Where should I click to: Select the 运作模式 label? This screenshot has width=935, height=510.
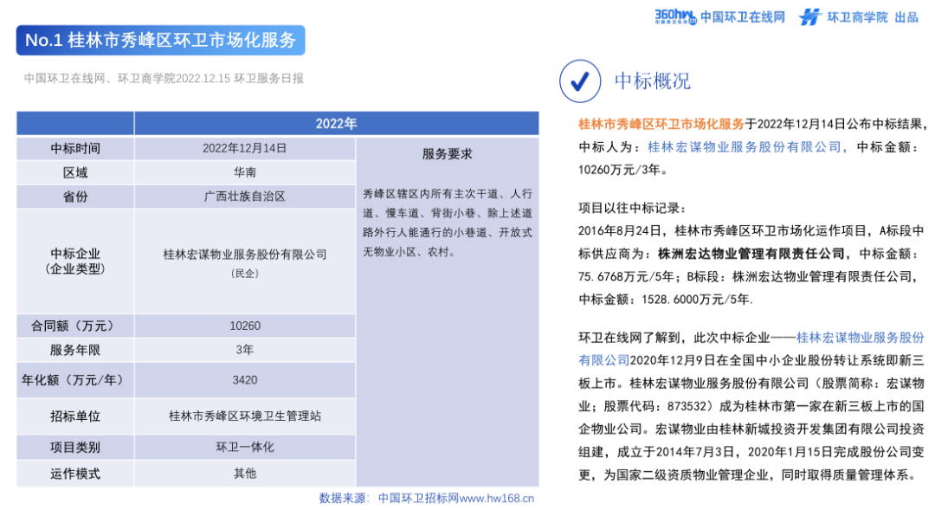(x=75, y=474)
